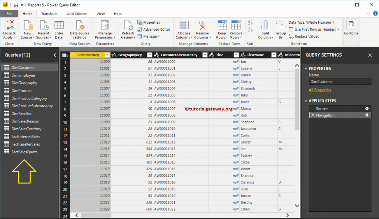Open the CustomerKey column filter dropdown

pyautogui.click(x=107, y=54)
